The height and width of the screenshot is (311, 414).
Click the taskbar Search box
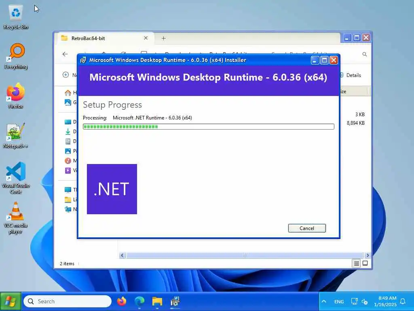click(68, 301)
